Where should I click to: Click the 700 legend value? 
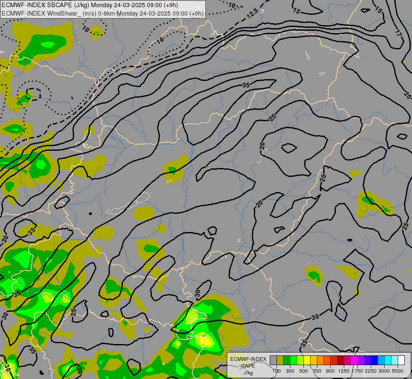pyautogui.click(x=317, y=371)
